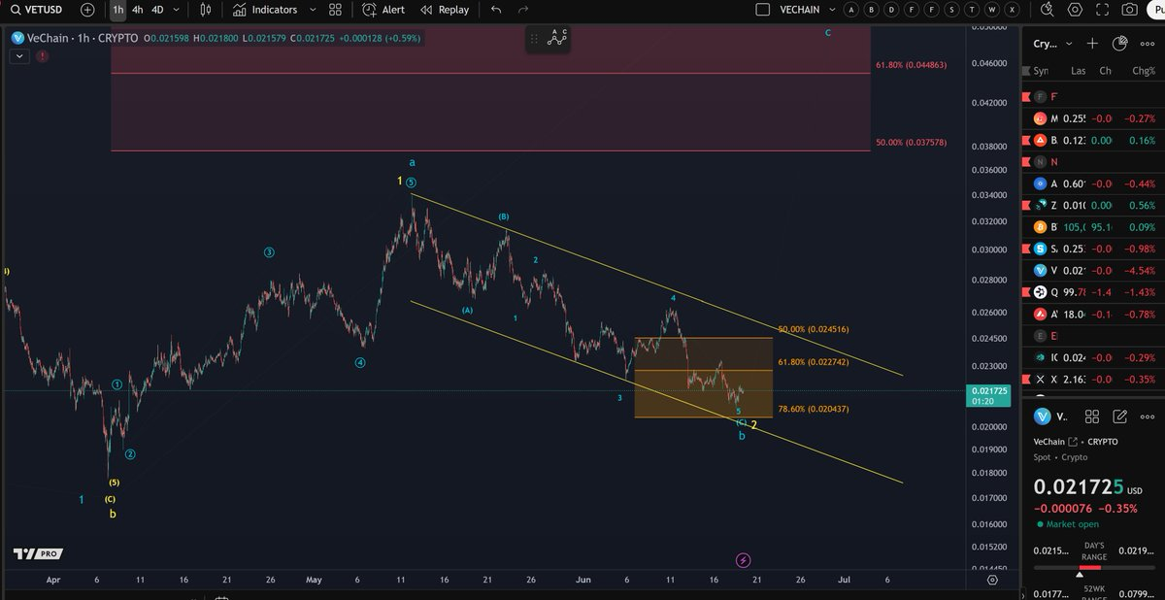1165x600 pixels.
Task: Select the layout shortcut circle A
Action: 851,10
